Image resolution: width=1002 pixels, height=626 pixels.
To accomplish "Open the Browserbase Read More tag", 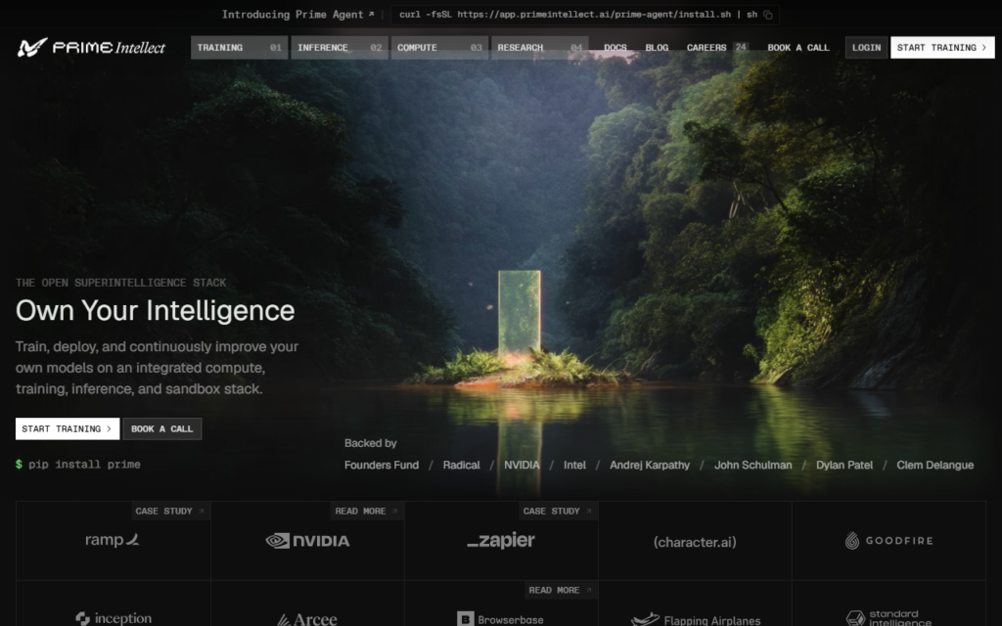I will pos(560,590).
